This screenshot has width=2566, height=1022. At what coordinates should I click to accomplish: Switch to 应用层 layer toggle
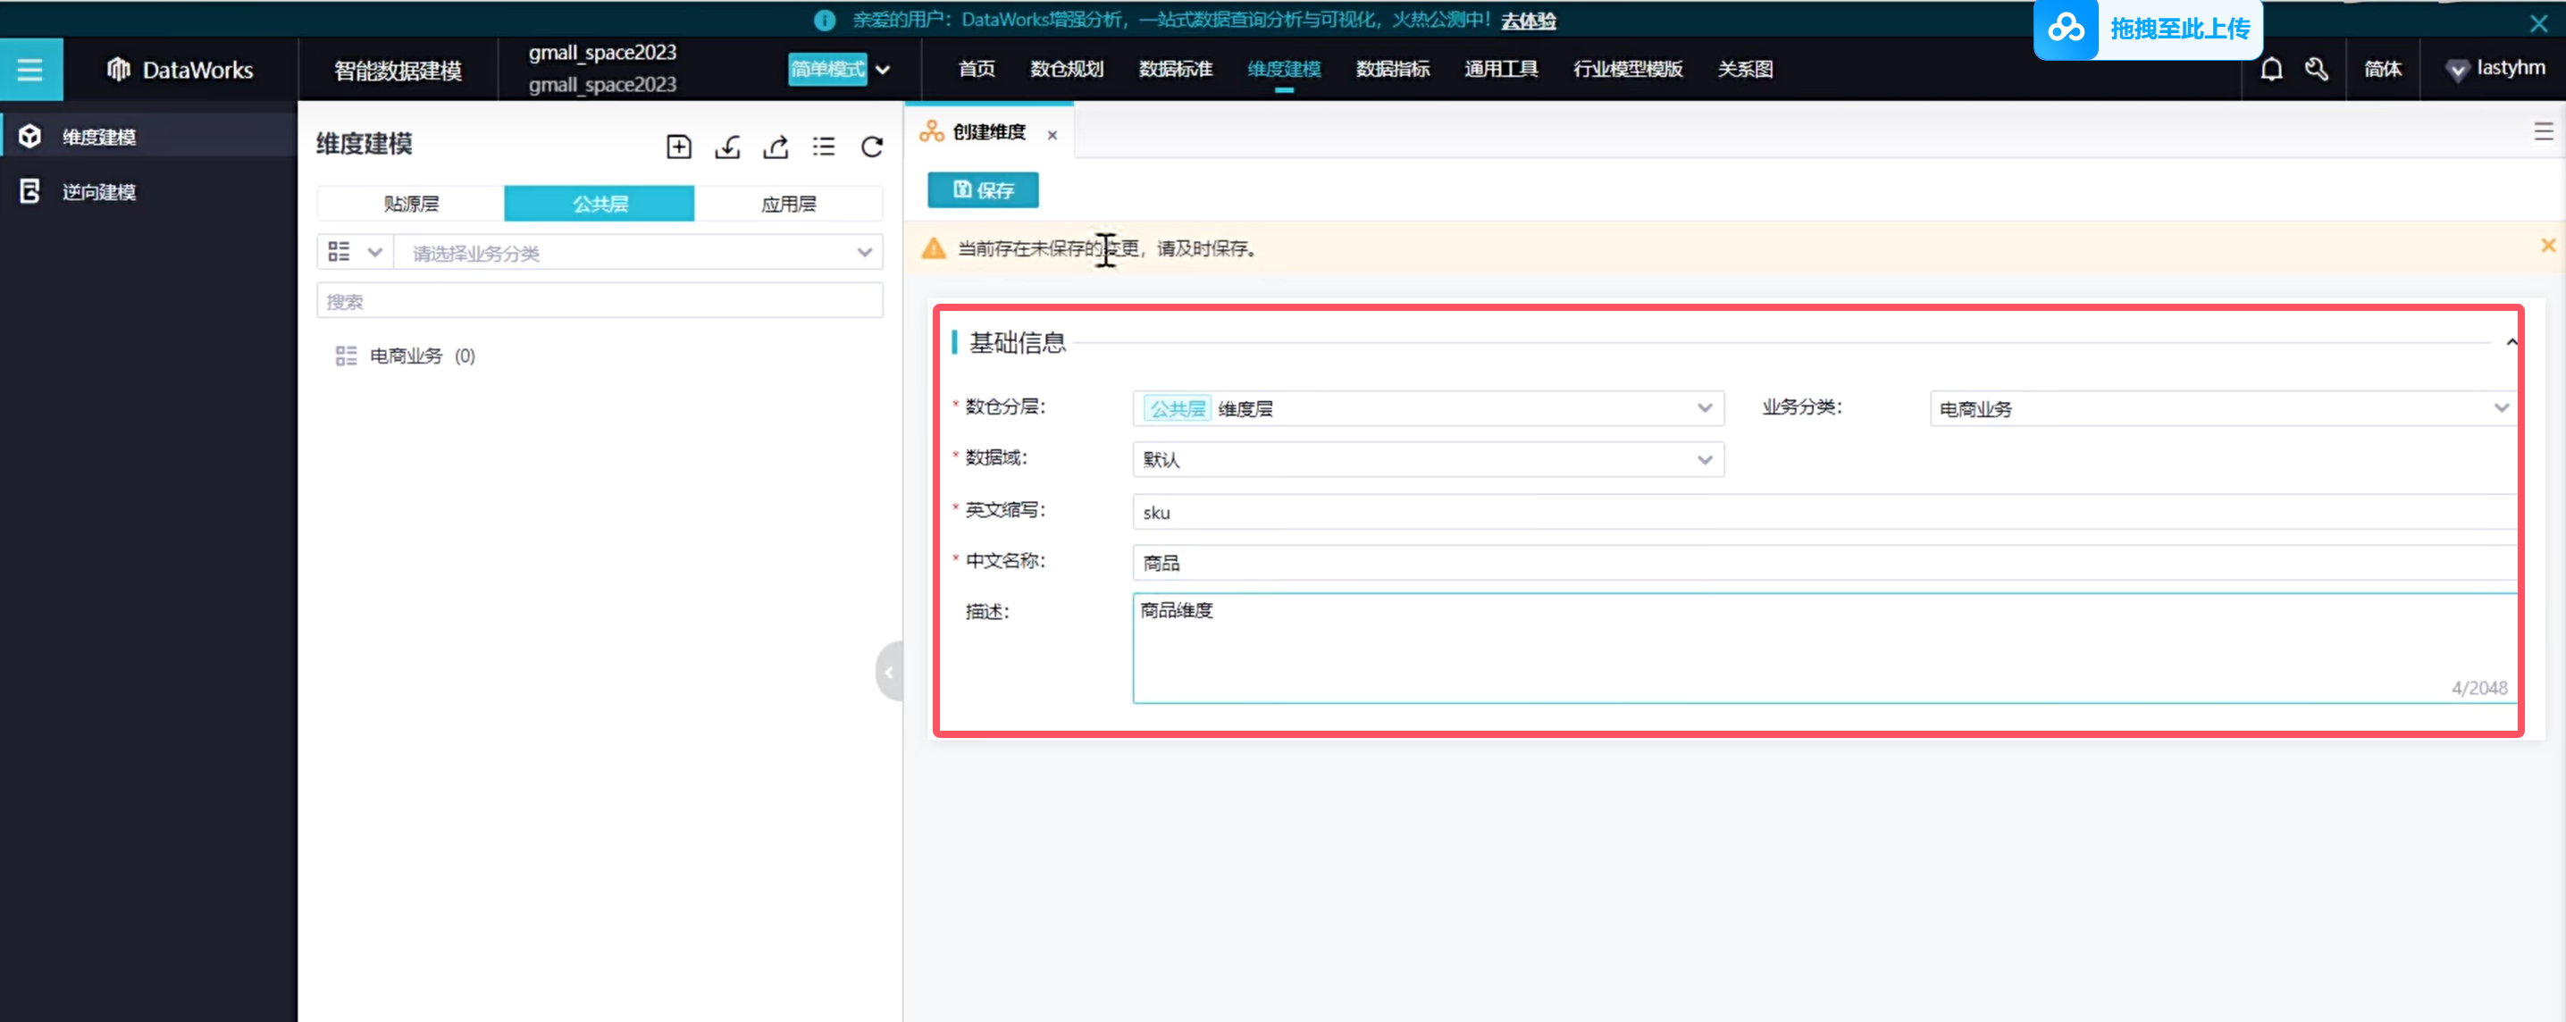[x=788, y=203]
